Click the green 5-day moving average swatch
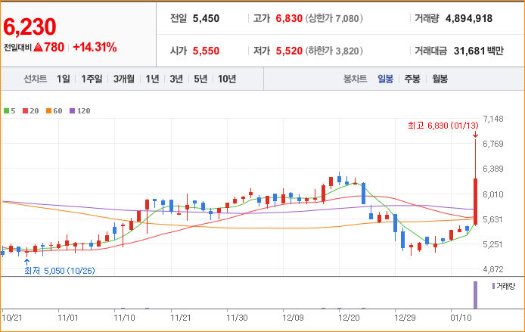This screenshot has height=332, width=525. tap(6, 110)
